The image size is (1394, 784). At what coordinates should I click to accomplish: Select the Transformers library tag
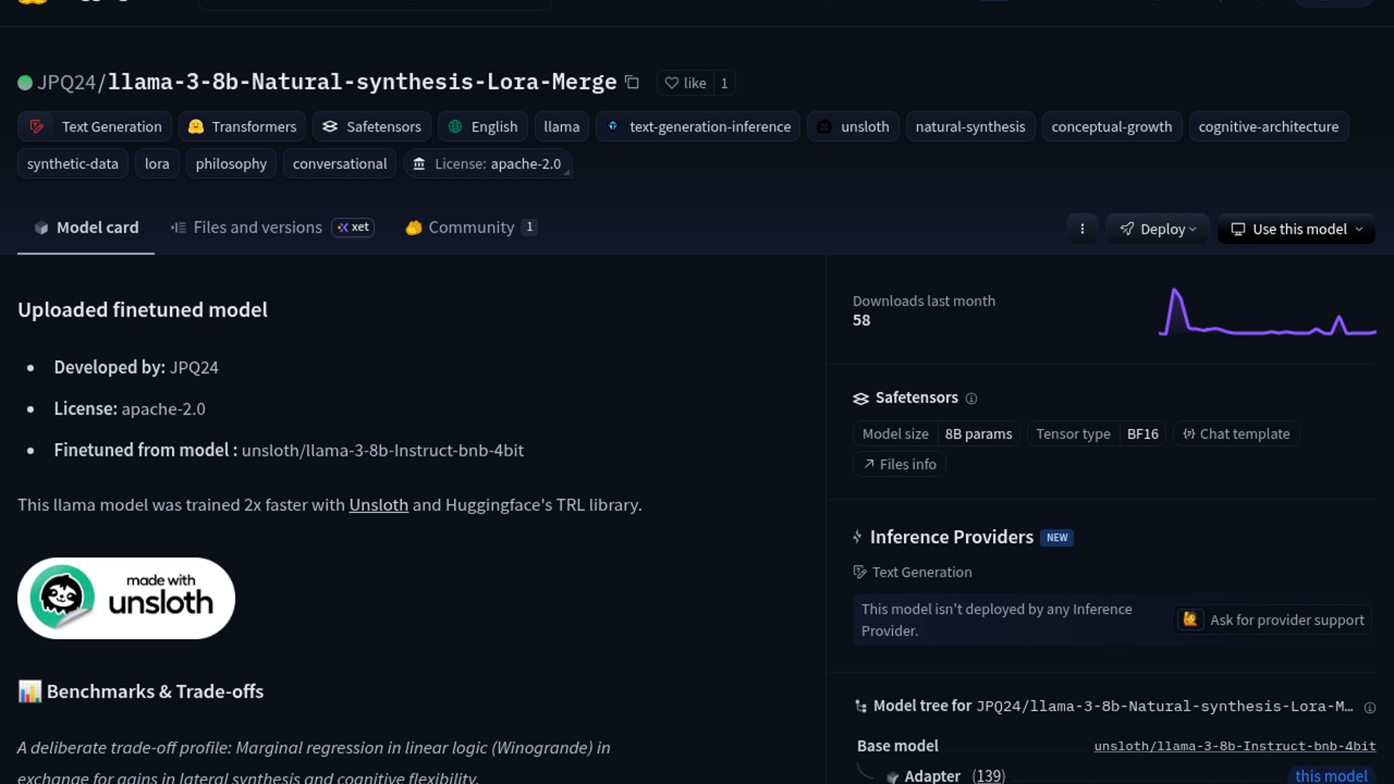click(242, 126)
